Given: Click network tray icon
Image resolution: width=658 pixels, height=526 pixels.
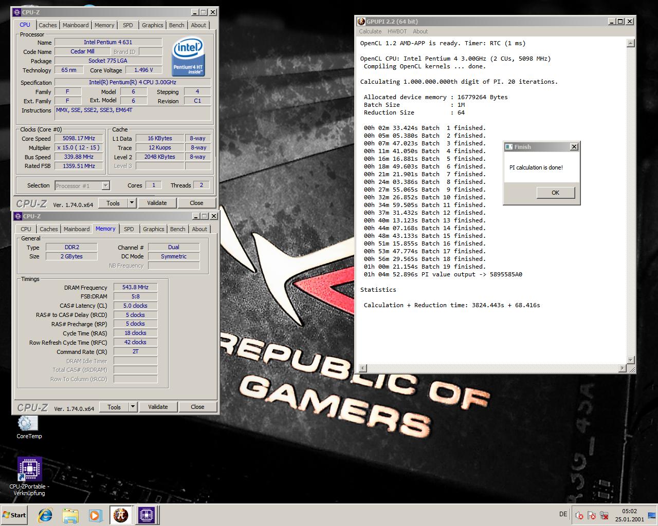Looking at the screenshot, I should (x=605, y=515).
